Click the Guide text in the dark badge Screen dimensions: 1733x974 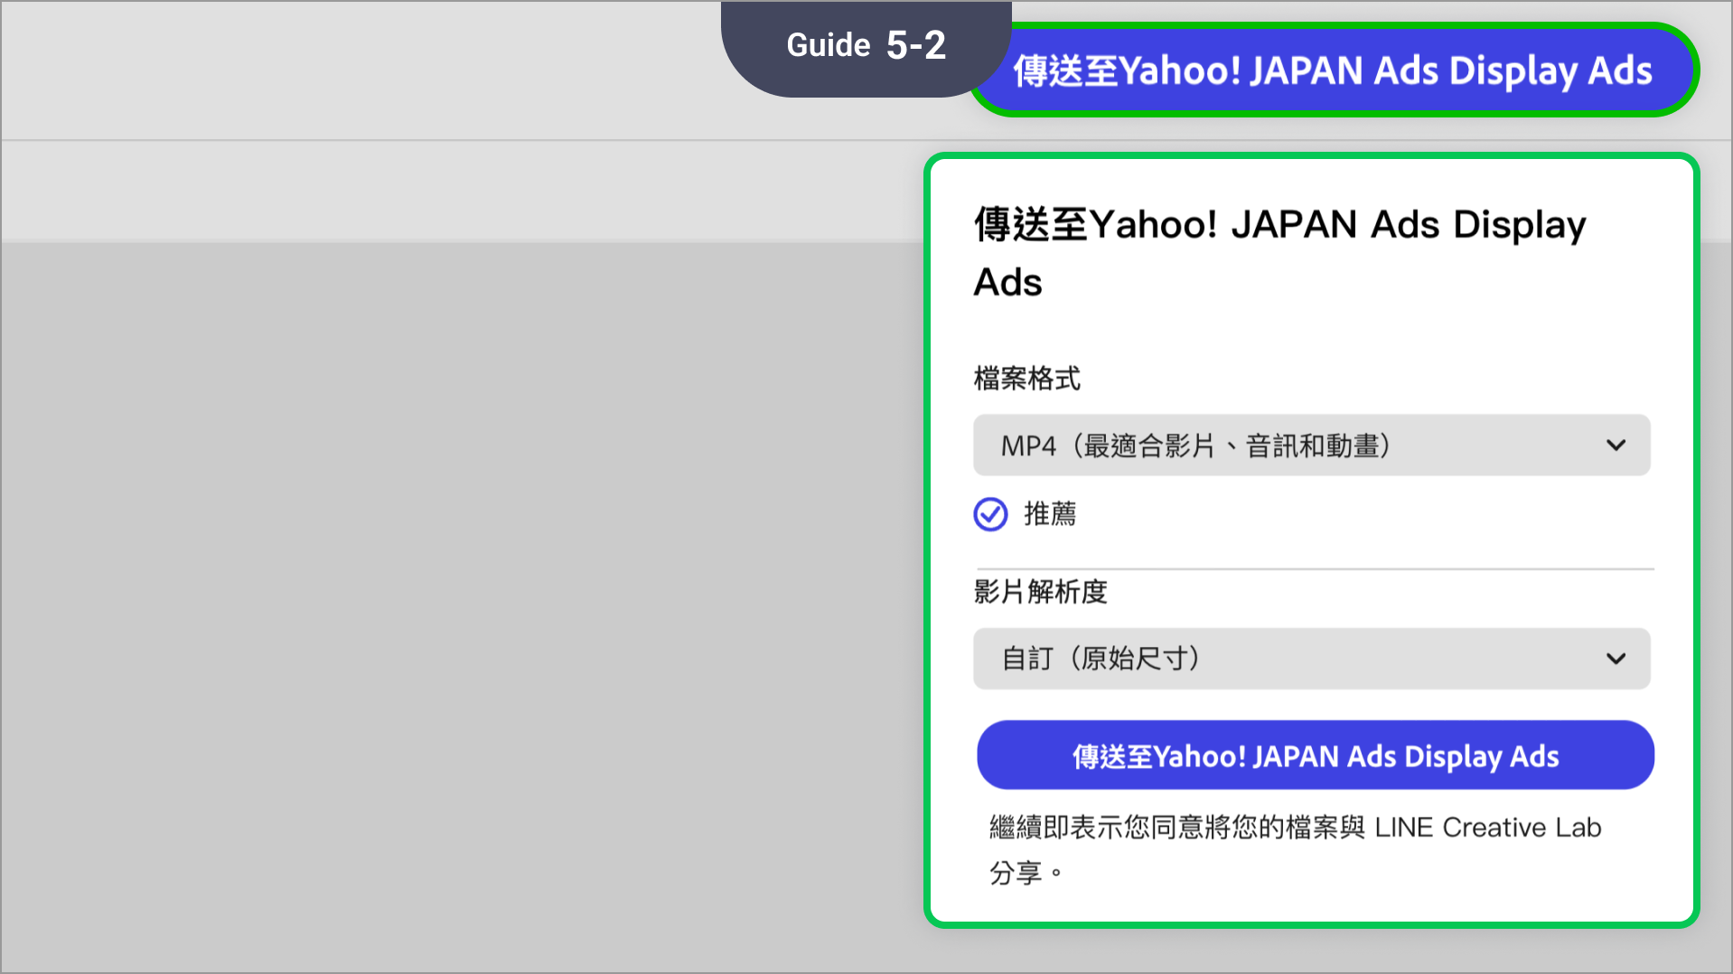[x=828, y=45]
